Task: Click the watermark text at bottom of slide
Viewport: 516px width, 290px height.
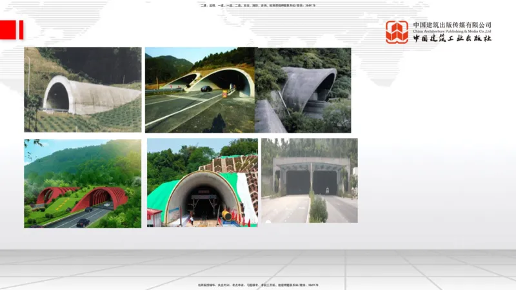Action: pos(258,284)
